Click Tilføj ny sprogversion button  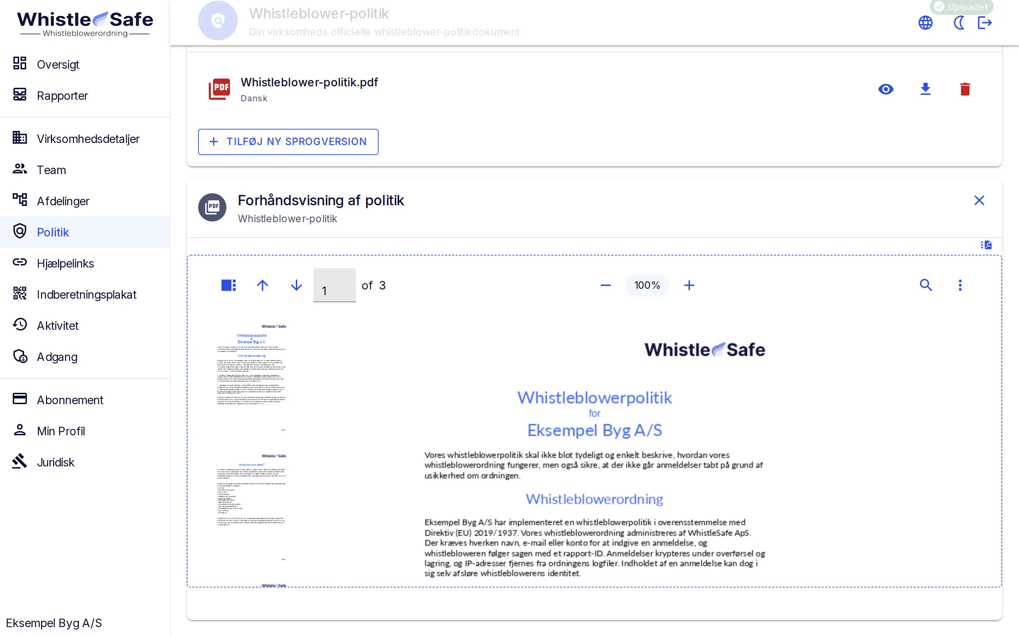tap(288, 142)
